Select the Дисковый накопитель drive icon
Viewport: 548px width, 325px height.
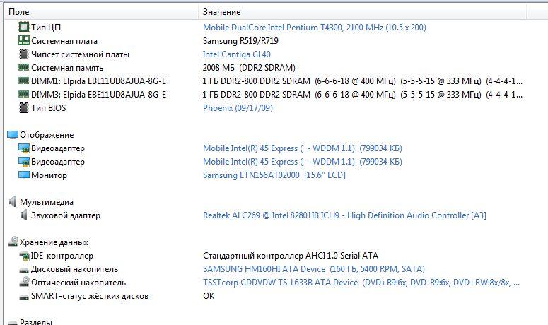(x=23, y=269)
